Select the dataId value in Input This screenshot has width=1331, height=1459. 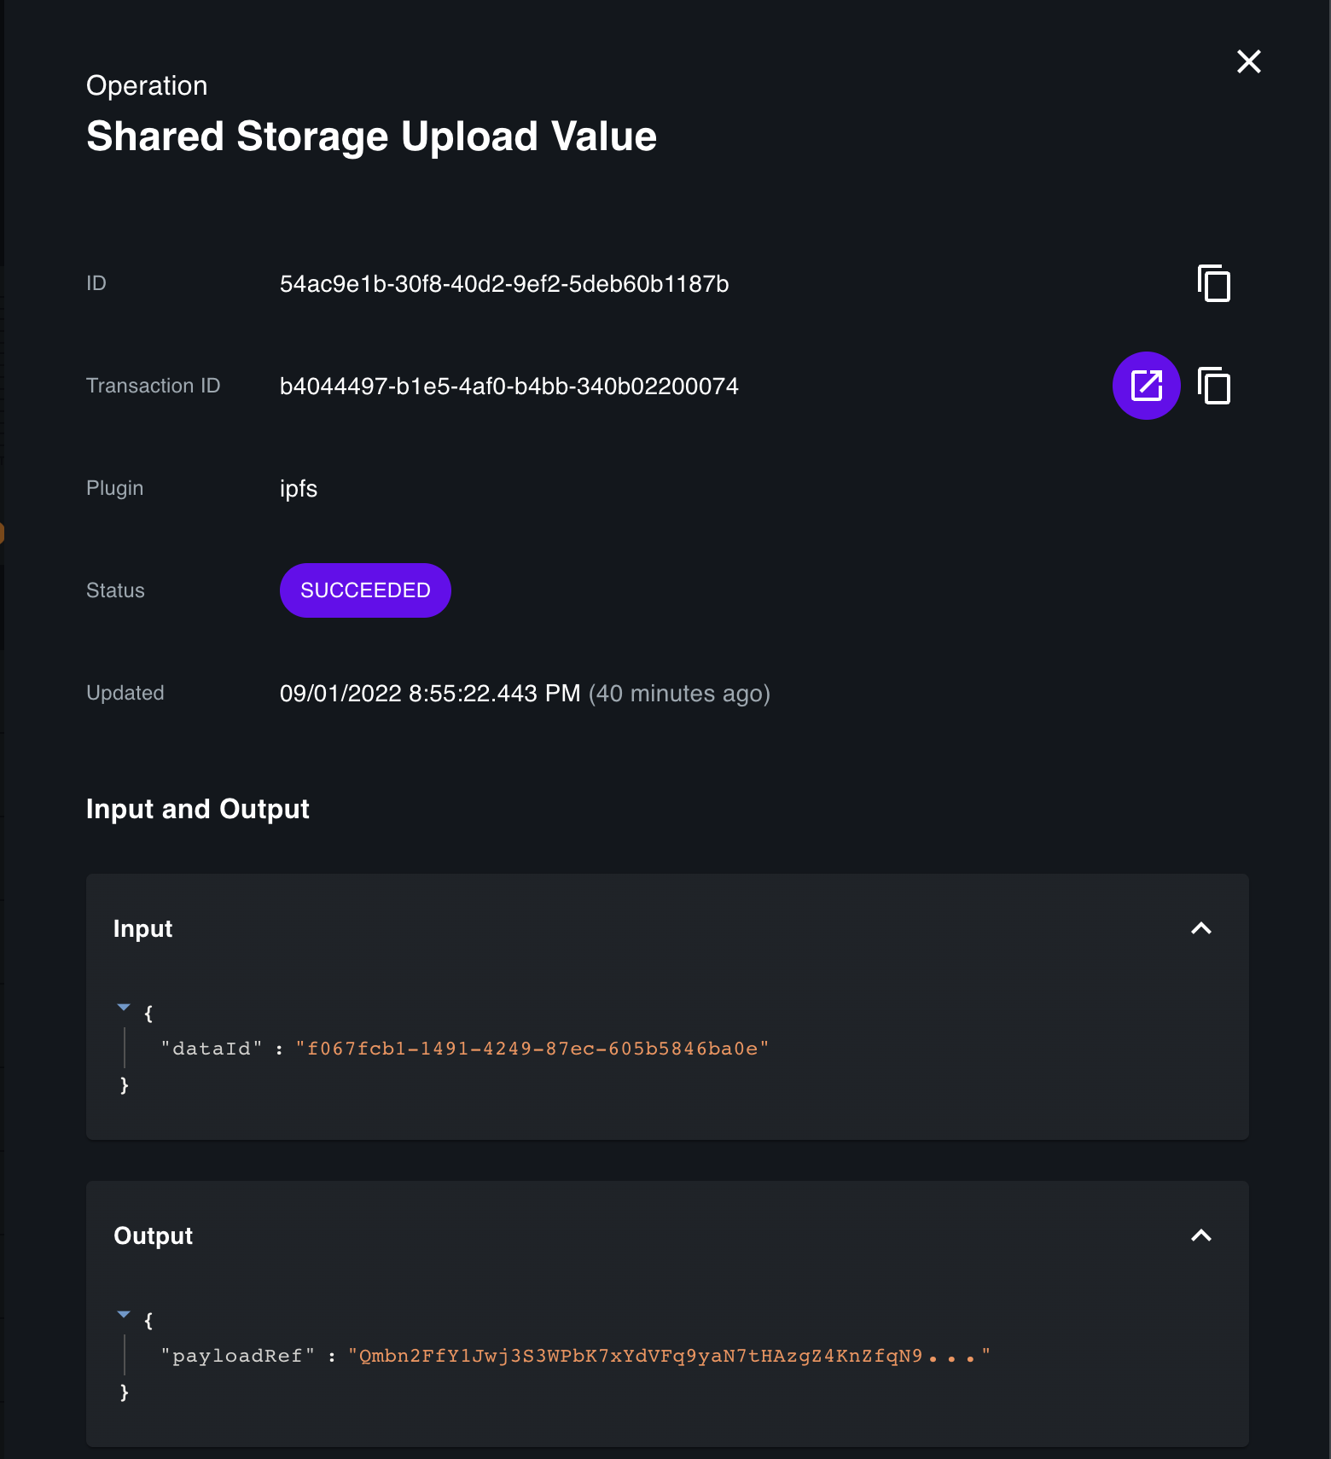tap(531, 1048)
